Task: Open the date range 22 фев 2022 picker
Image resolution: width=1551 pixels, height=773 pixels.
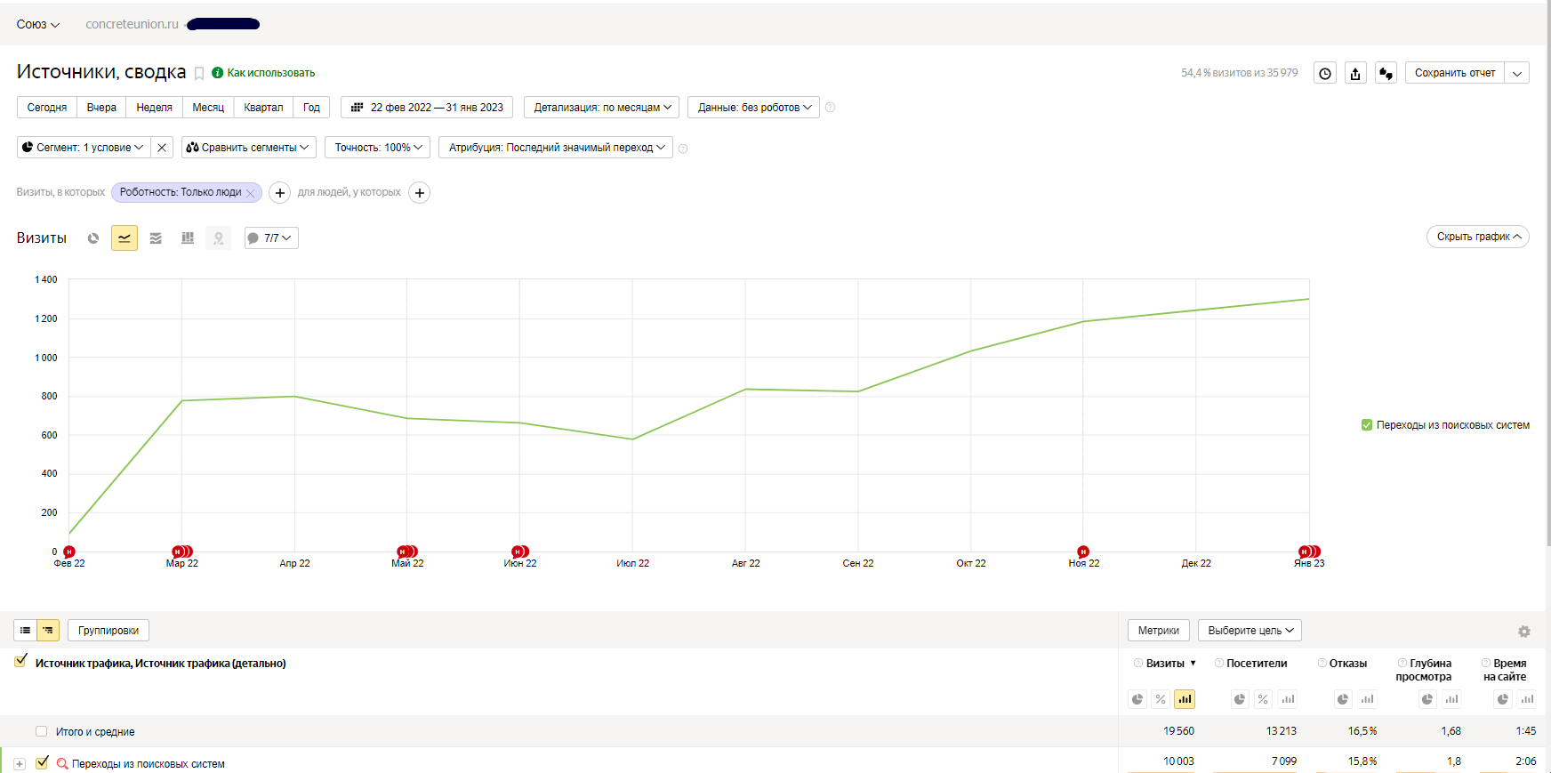Action: pyautogui.click(x=427, y=108)
